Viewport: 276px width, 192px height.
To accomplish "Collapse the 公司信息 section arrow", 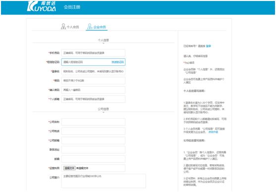I will click(x=104, y=112).
